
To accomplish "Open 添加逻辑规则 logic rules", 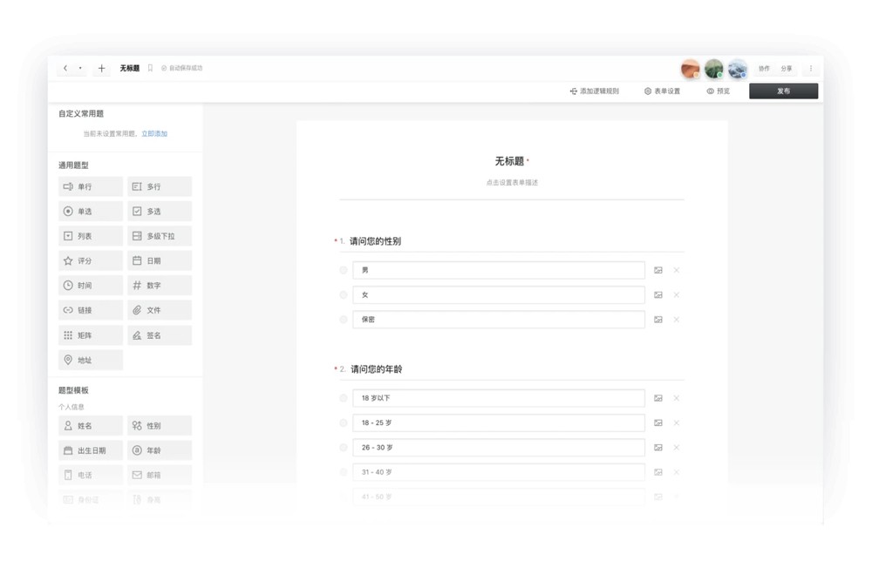I will click(594, 91).
